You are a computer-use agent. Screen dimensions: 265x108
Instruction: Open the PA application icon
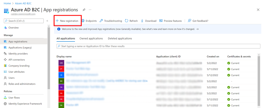(61, 105)
